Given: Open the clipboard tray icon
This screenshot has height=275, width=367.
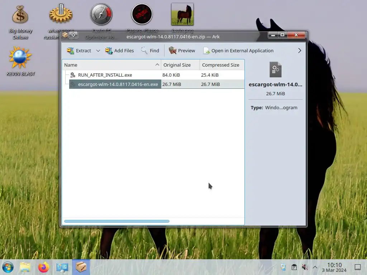Looking at the screenshot, I should click(294, 267).
